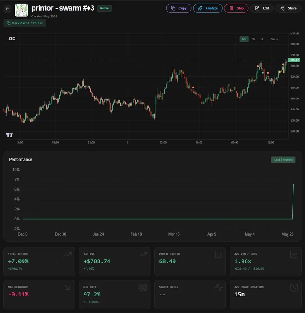Screen dimensions: 305x313
Task: Click the share nodes icon
Action: click(x=282, y=8)
